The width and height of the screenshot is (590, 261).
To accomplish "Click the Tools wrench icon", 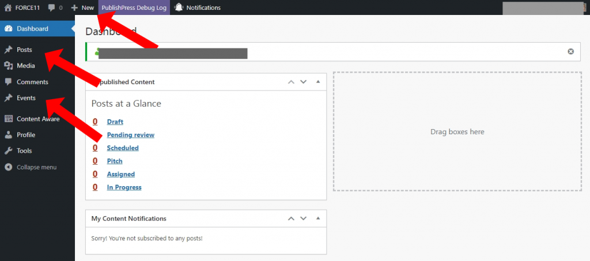I will [x=8, y=151].
